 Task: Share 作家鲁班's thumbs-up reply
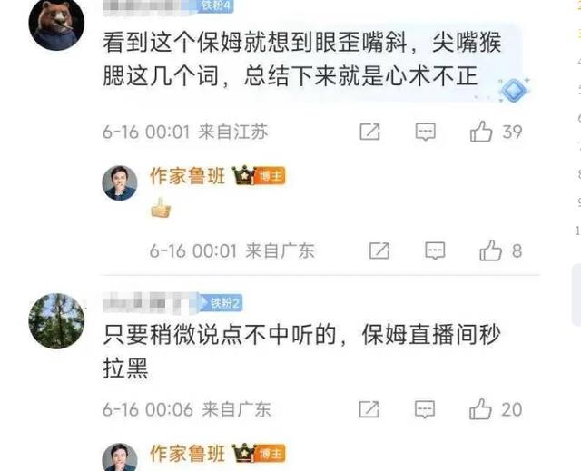pos(379,250)
